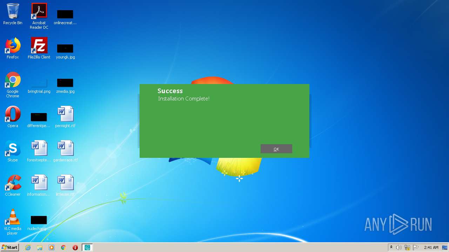Click the Show desktop button
The width and height of the screenshot is (449, 252).
pyautogui.click(x=445, y=247)
